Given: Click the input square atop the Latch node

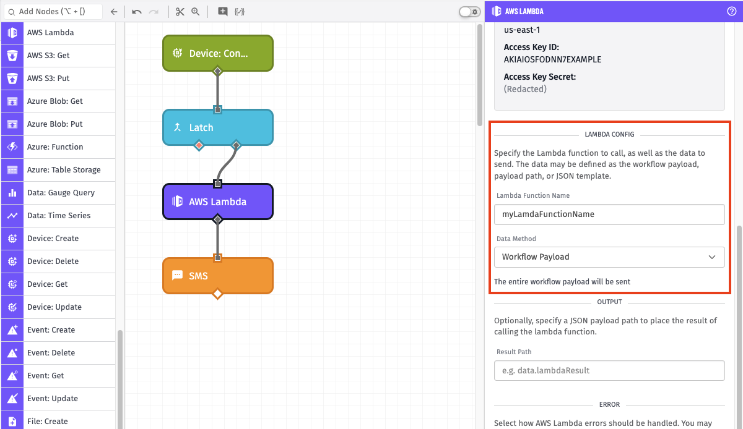Looking at the screenshot, I should (x=217, y=109).
